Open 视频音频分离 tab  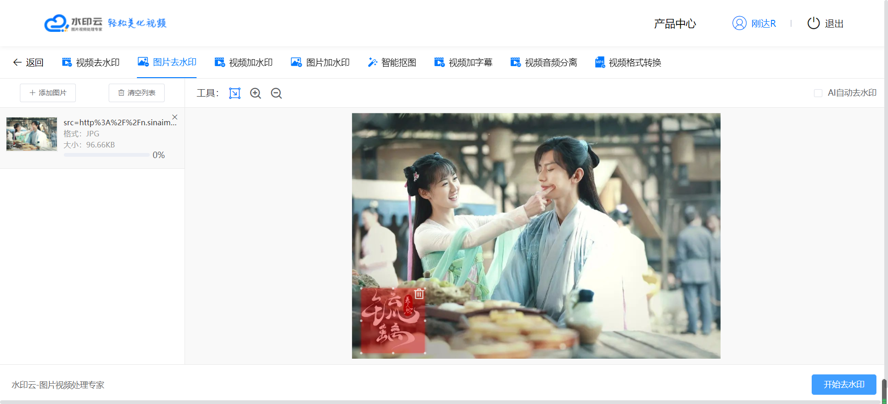pos(543,62)
